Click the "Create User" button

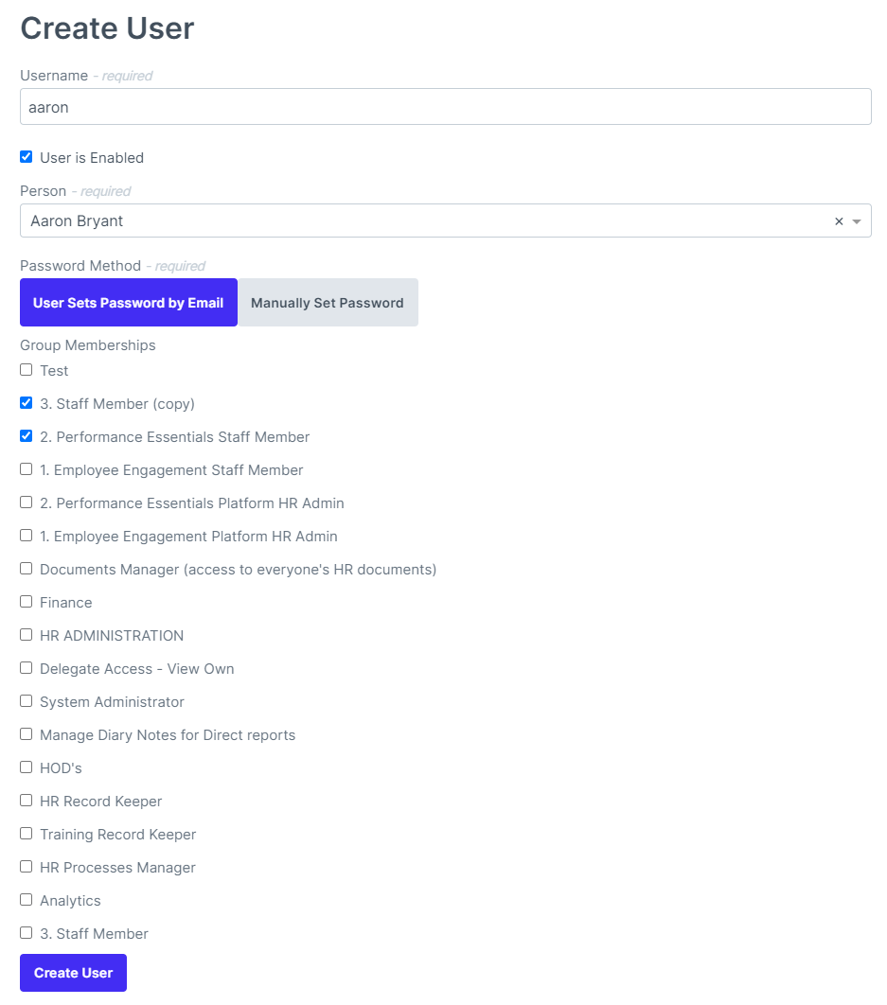pos(72,972)
